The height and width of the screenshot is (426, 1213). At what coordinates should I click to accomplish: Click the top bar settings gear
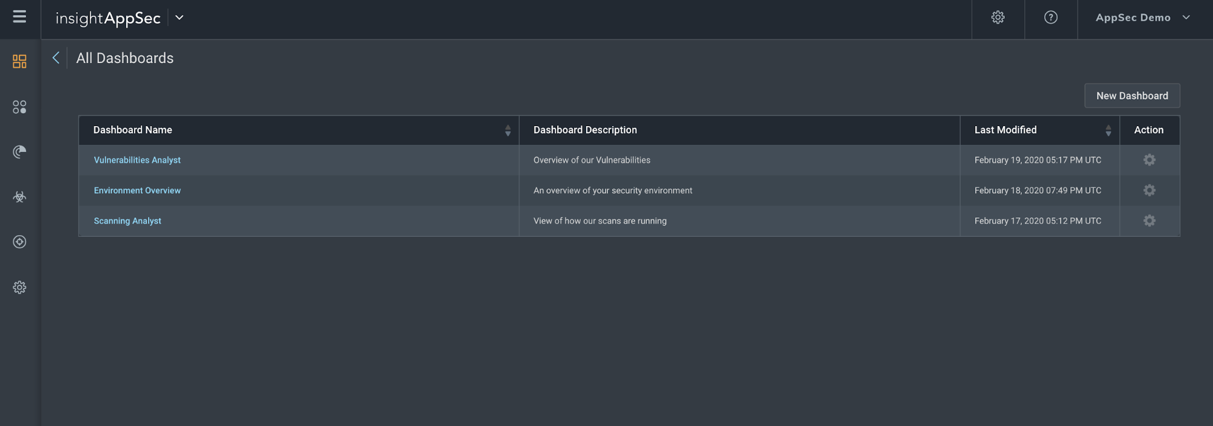(x=998, y=18)
